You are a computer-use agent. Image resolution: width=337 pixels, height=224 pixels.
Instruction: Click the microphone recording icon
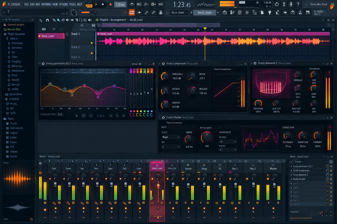(x=291, y=4)
